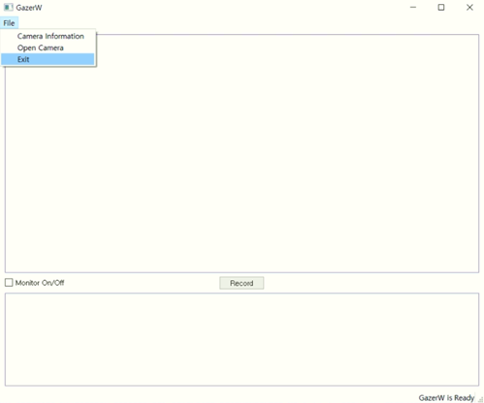Image resolution: width=484 pixels, height=403 pixels.
Task: Toggle the Monitor On/Off checkbox
Action: (x=9, y=283)
